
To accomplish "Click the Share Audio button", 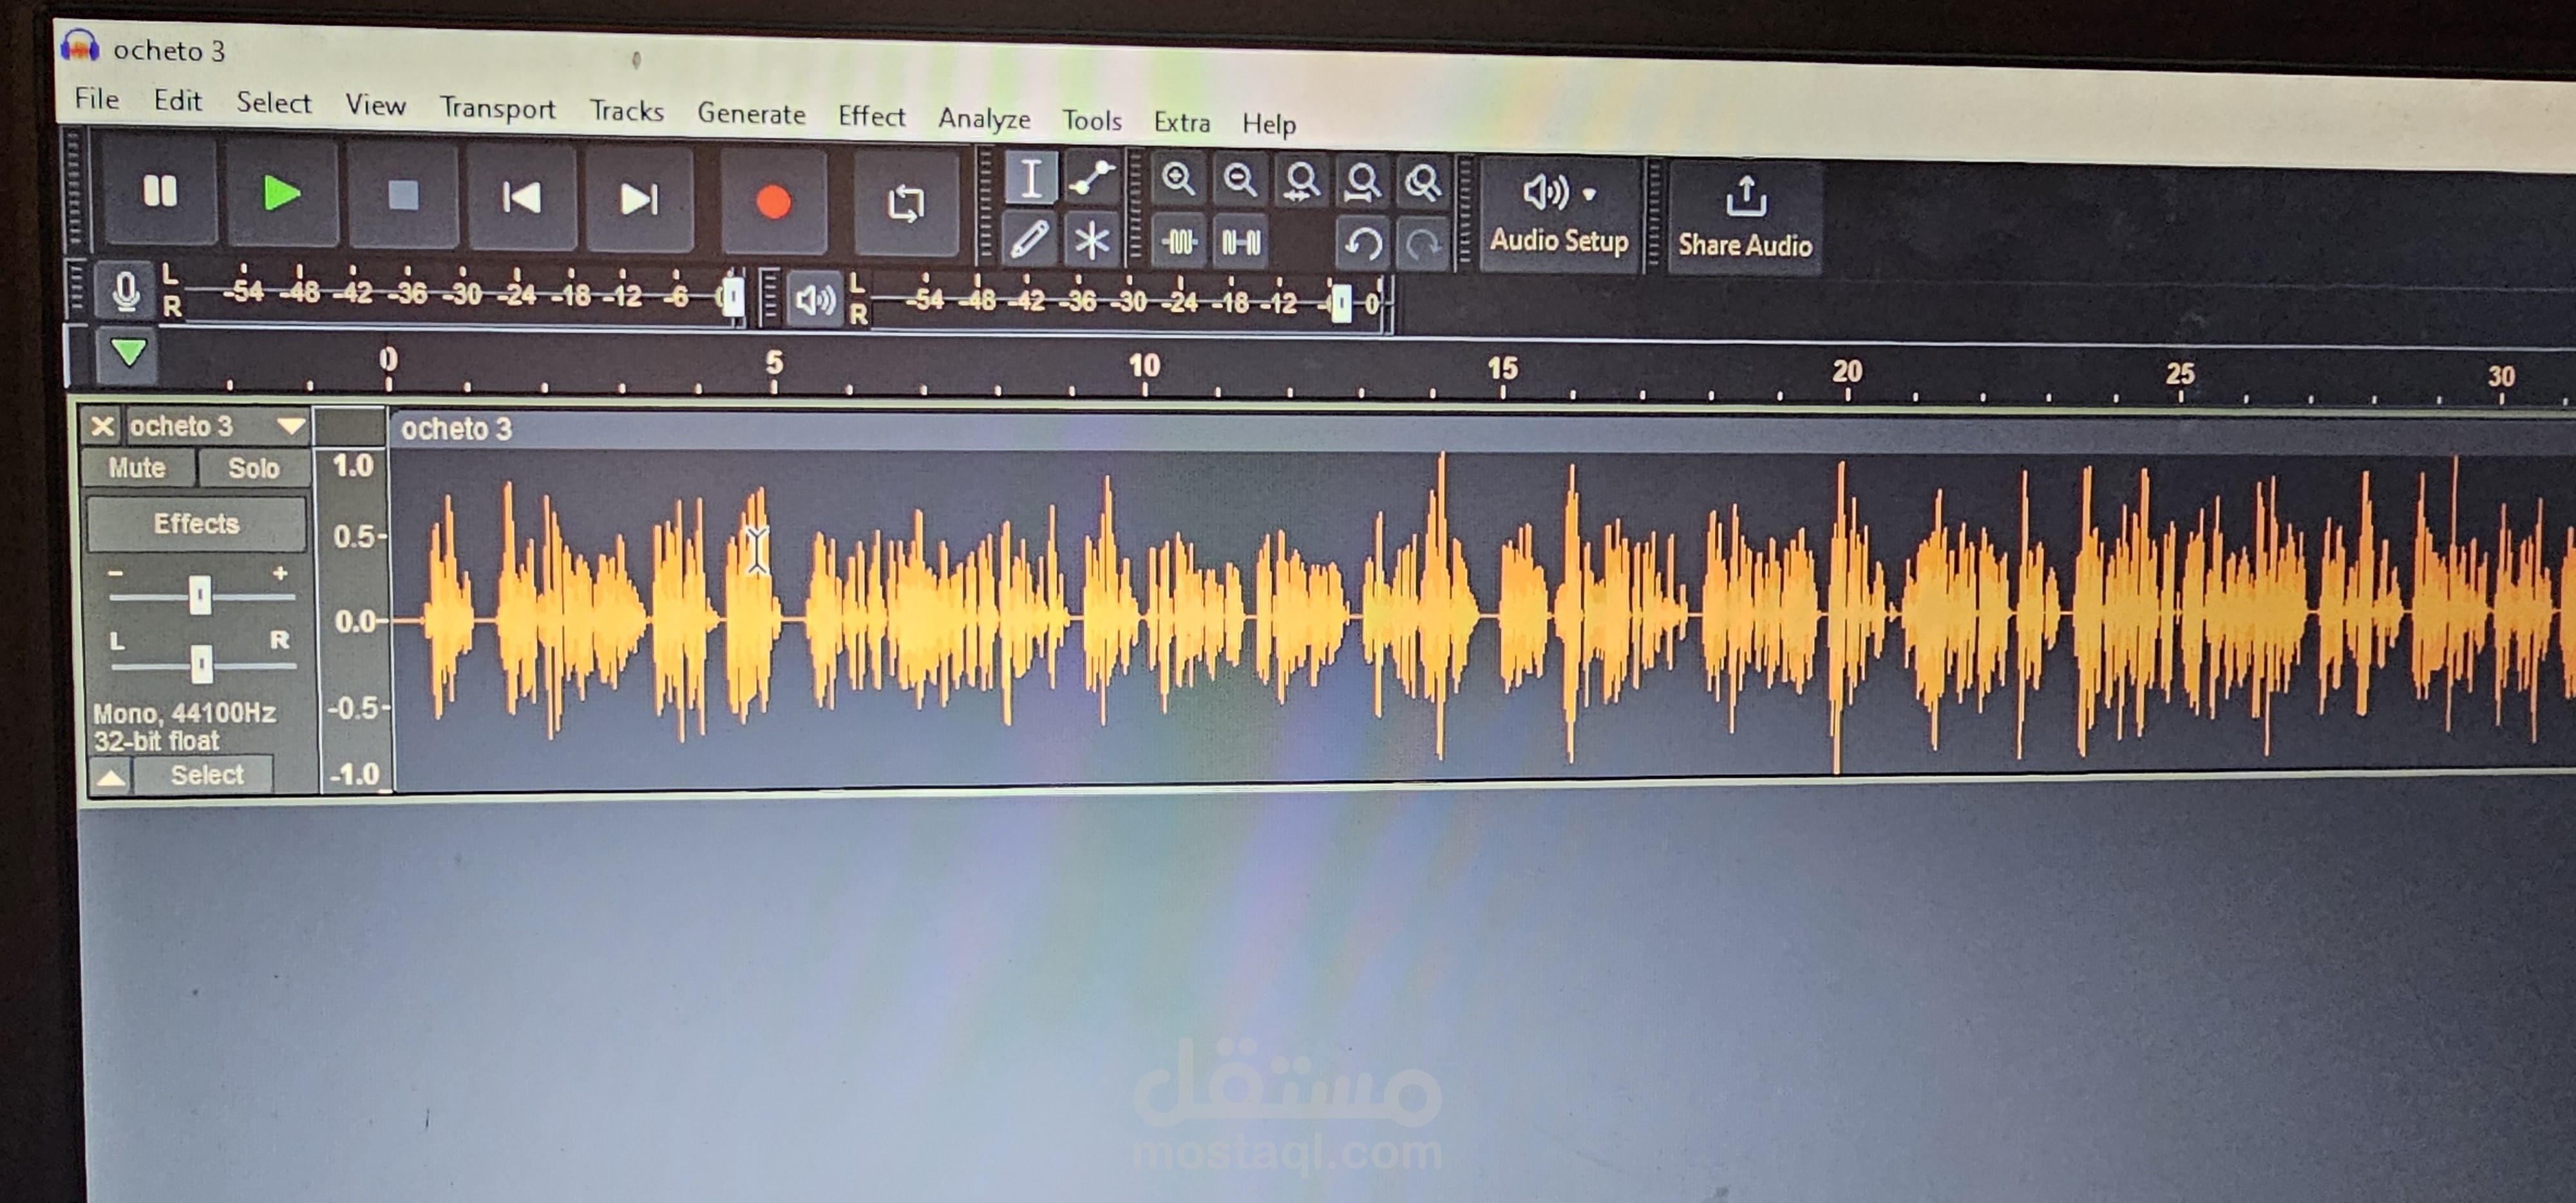I will (1745, 217).
